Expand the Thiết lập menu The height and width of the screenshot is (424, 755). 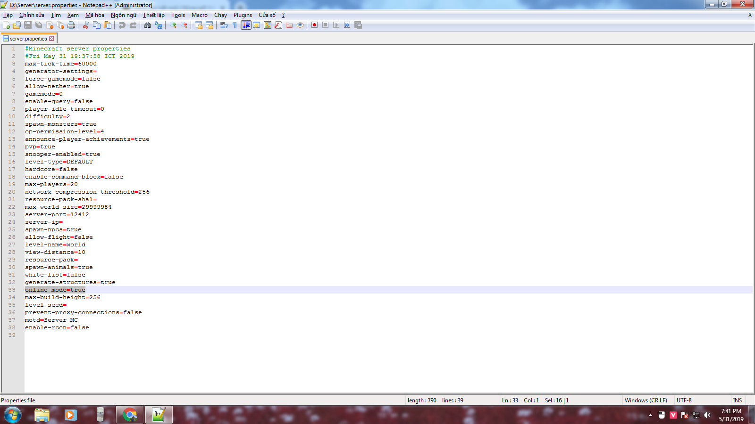154,15
